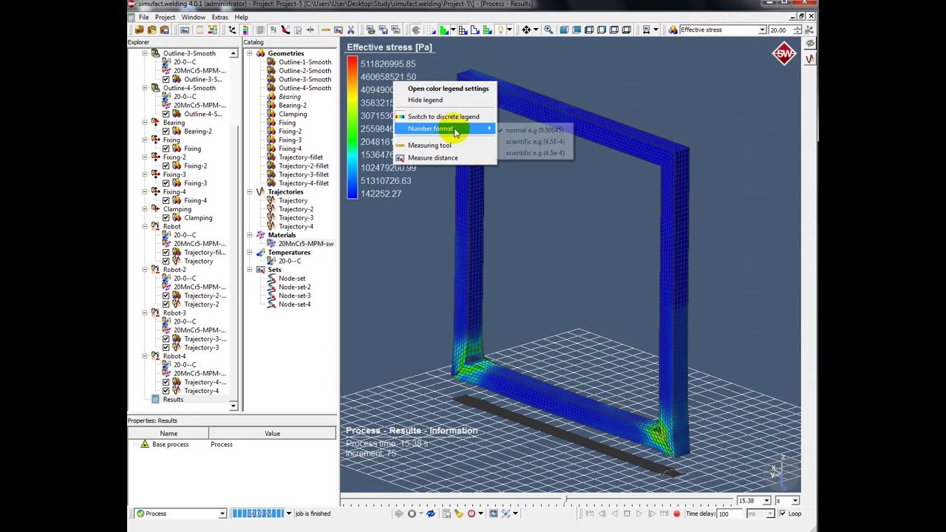Choose 'scientific e.g (4.5E-4)' number format
Viewport: 946px width, 532px height.
click(x=534, y=142)
